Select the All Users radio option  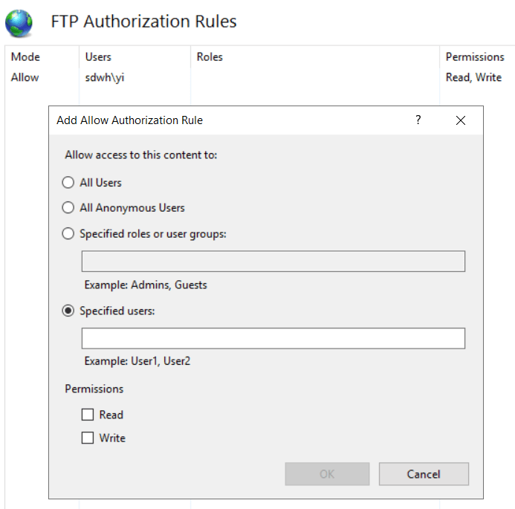click(x=68, y=183)
